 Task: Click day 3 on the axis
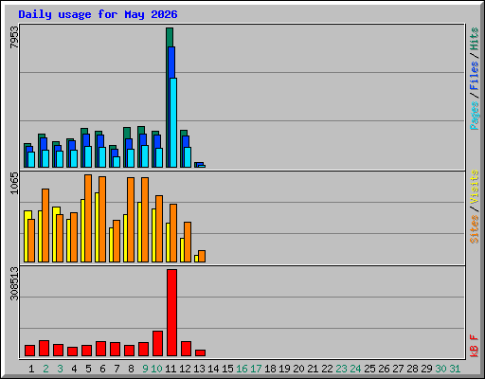tap(60, 369)
